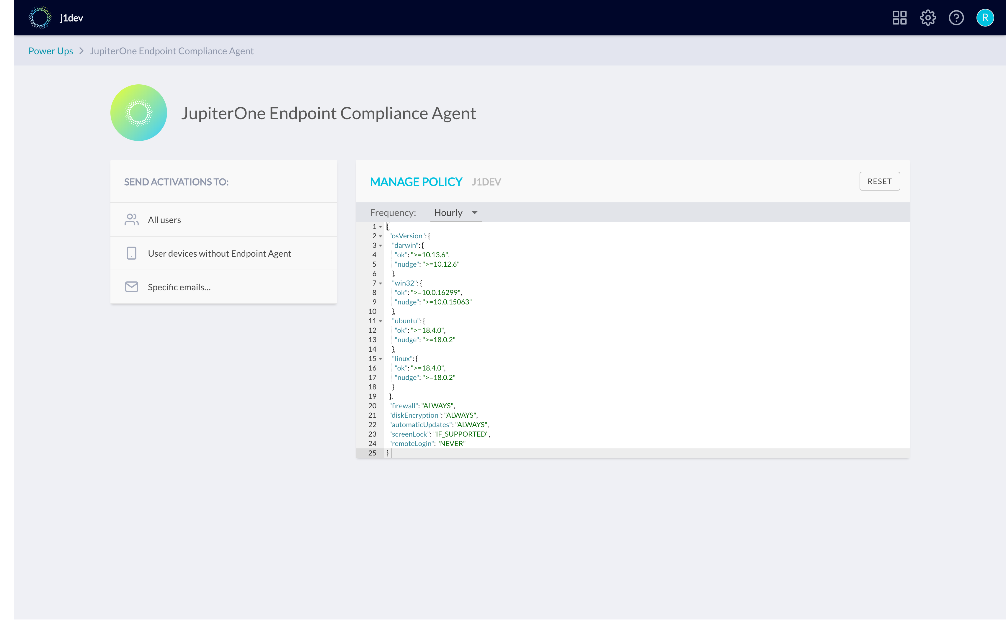The image size is (1006, 636).
Task: Click the screenLock "IF_SUPPORTED" line
Action: [440, 434]
